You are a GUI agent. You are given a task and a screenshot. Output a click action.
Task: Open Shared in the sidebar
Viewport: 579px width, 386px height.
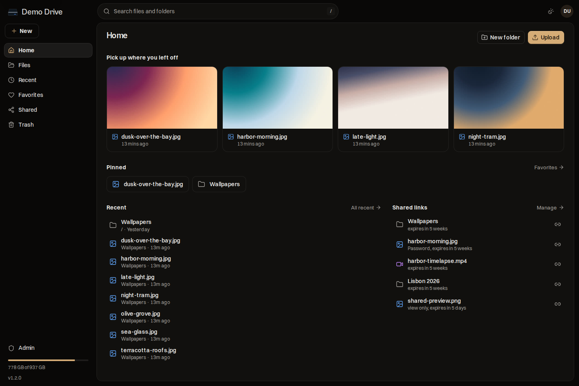[x=48, y=110]
